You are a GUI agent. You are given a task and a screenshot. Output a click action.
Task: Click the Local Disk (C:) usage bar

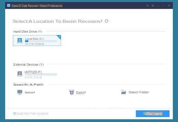click(41, 41)
